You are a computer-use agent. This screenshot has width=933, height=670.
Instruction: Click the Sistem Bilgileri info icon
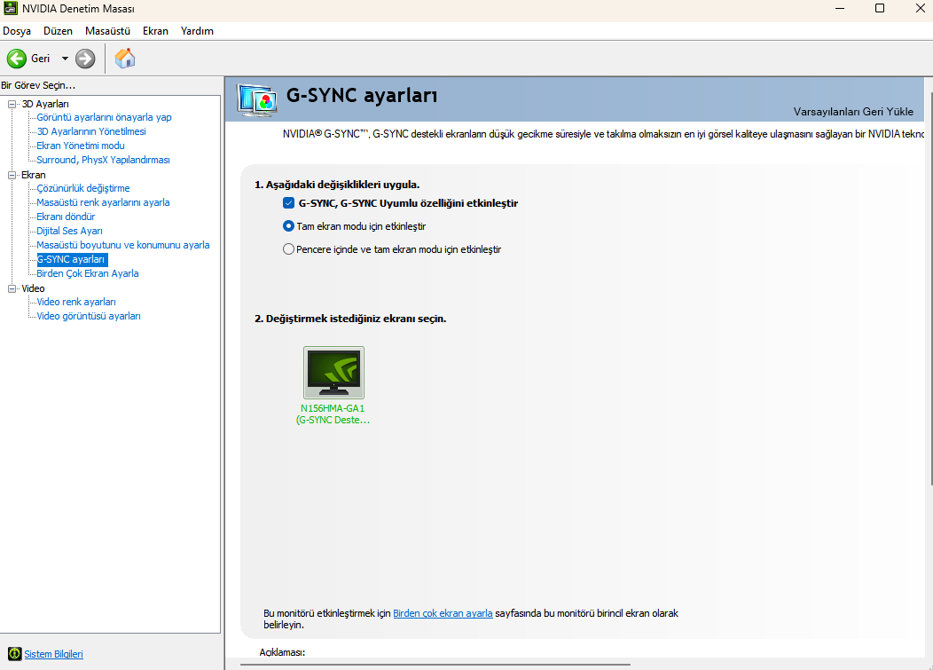[x=15, y=654]
